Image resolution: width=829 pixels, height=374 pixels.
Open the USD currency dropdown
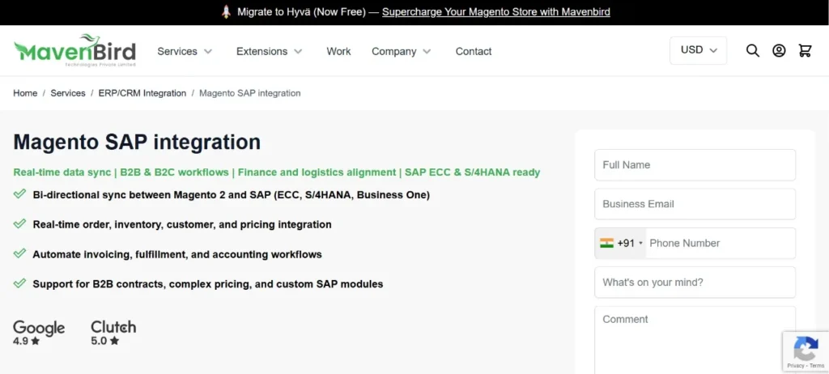[699, 50]
